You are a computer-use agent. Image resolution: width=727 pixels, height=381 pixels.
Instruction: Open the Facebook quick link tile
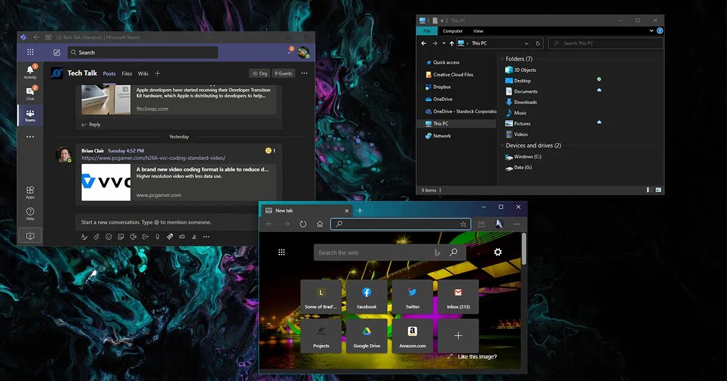point(367,296)
